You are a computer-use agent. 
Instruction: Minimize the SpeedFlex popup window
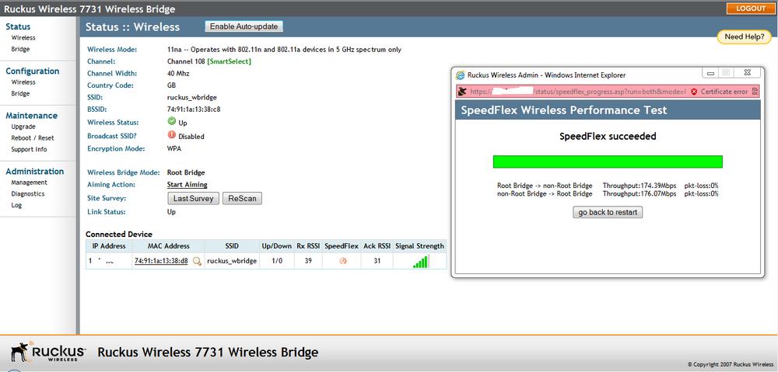click(x=710, y=73)
